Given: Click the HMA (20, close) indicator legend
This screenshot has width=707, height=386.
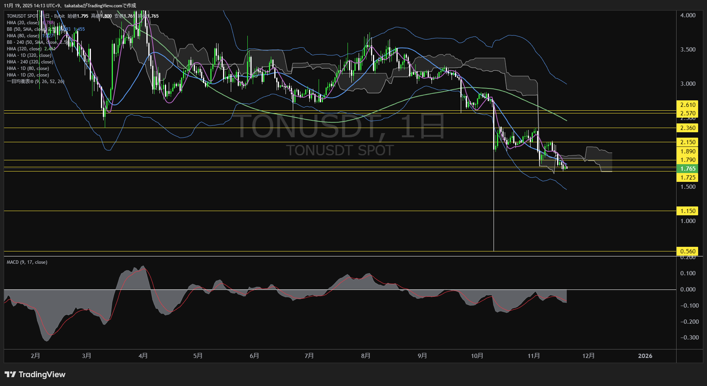Looking at the screenshot, I should click(x=23, y=23).
